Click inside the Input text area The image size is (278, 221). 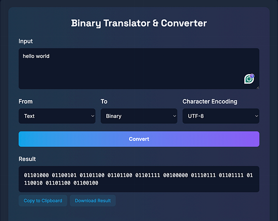(x=139, y=69)
